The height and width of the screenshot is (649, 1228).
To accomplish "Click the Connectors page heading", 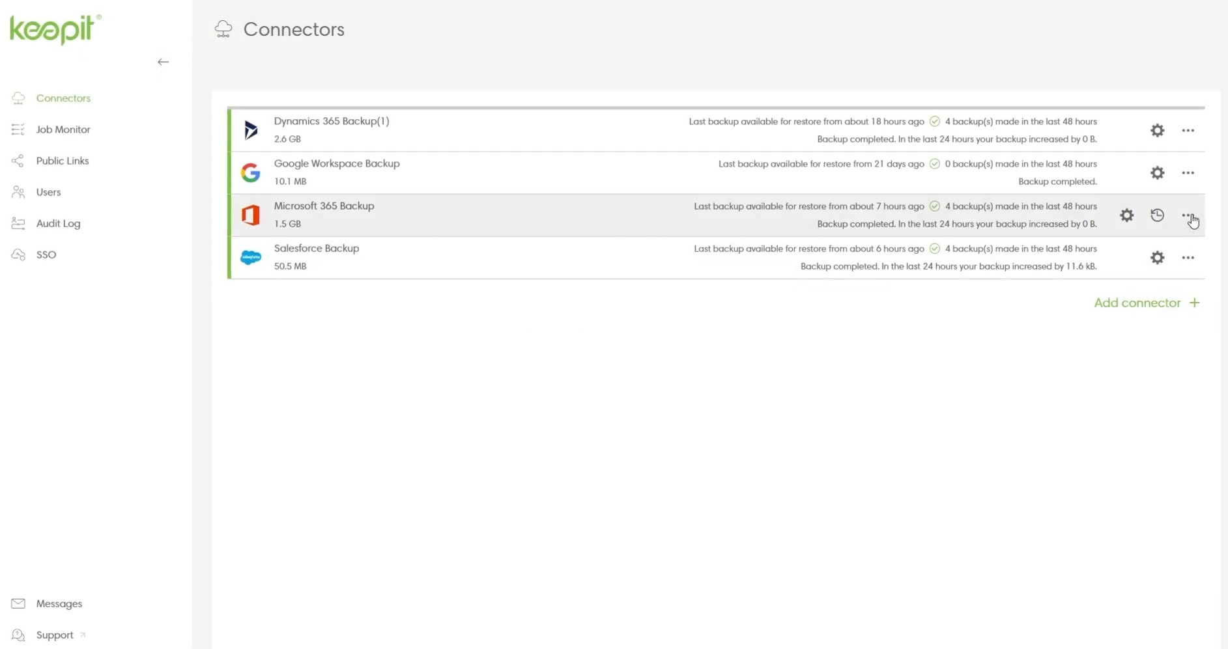I will (x=294, y=29).
